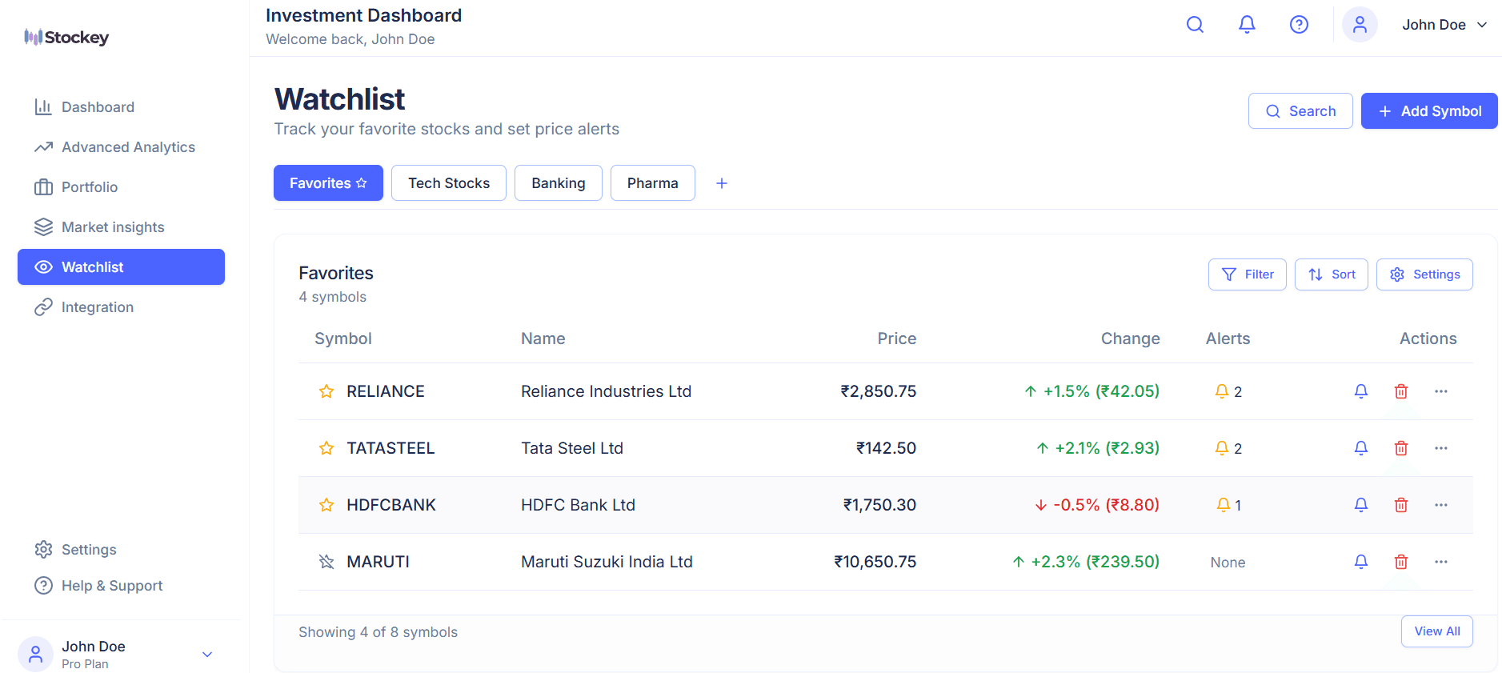Click the Change column header
Screen dimensions: 1502x673
click(1131, 339)
